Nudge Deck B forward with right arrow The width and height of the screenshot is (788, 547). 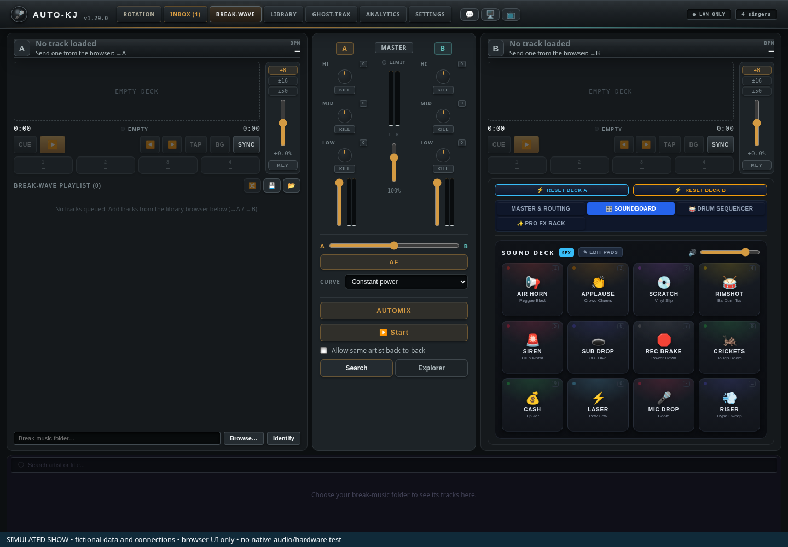pyautogui.click(x=646, y=144)
